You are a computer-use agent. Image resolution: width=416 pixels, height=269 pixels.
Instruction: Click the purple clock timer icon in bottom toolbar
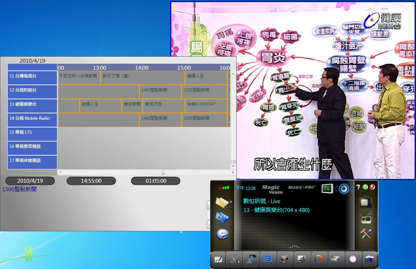353,259
